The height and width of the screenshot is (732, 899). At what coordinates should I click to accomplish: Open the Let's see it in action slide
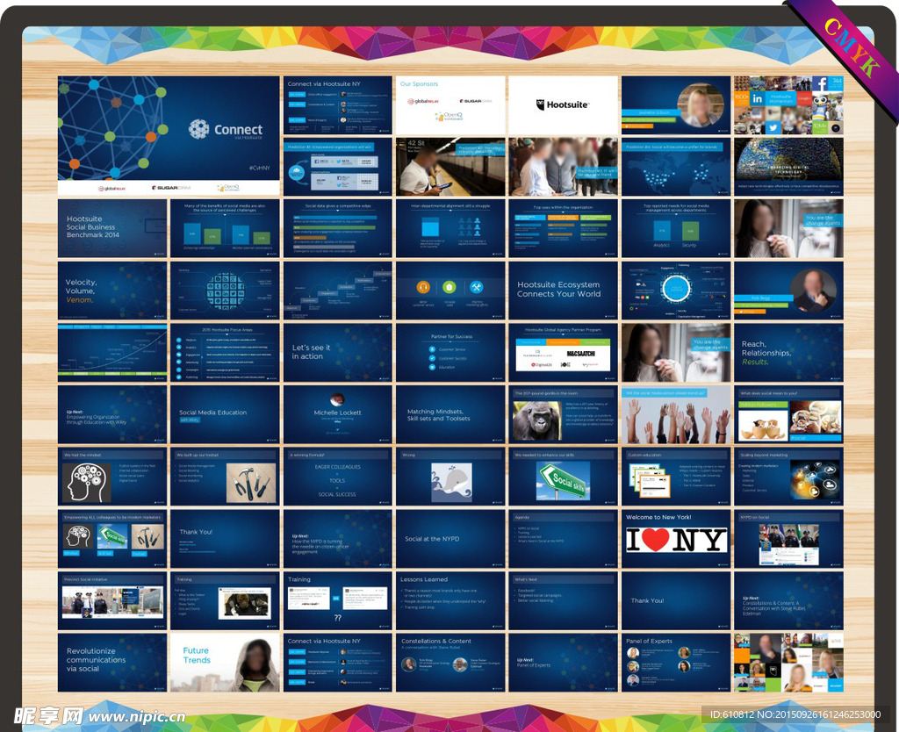[x=338, y=353]
